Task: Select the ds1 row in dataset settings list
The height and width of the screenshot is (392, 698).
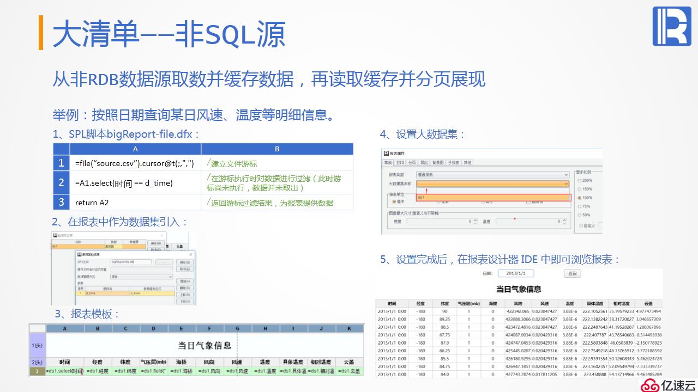Action: (x=99, y=246)
